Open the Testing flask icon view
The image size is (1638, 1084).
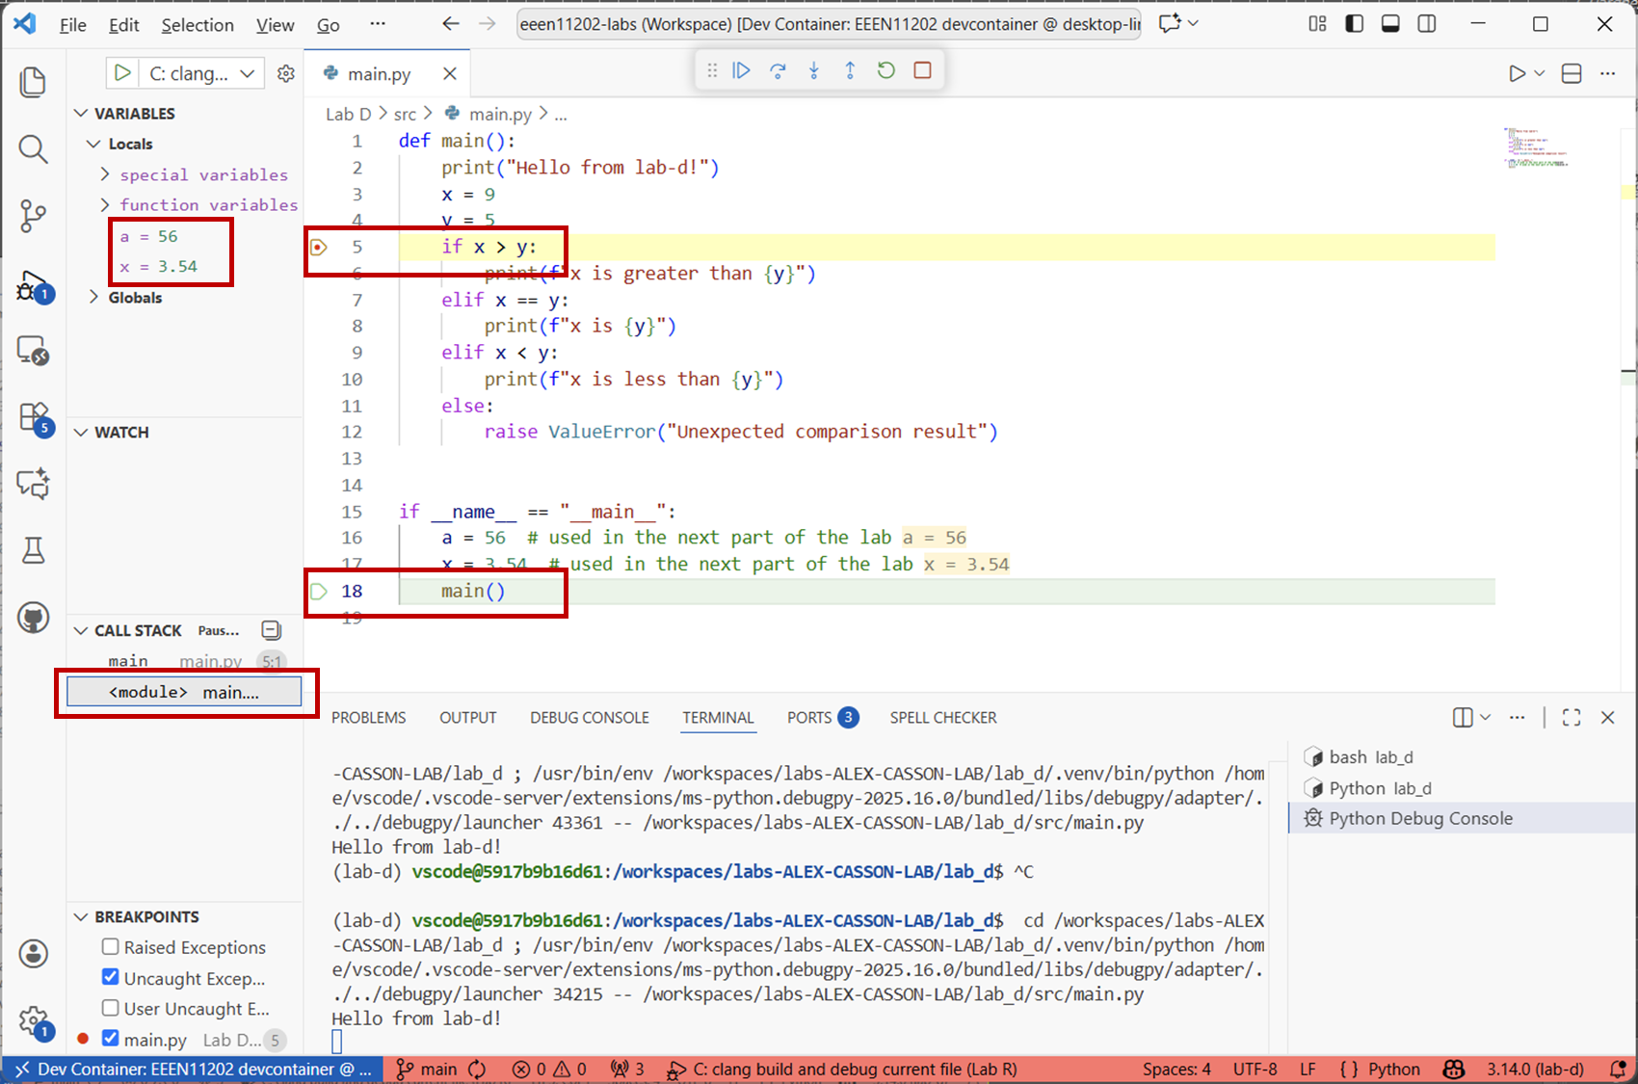(33, 550)
